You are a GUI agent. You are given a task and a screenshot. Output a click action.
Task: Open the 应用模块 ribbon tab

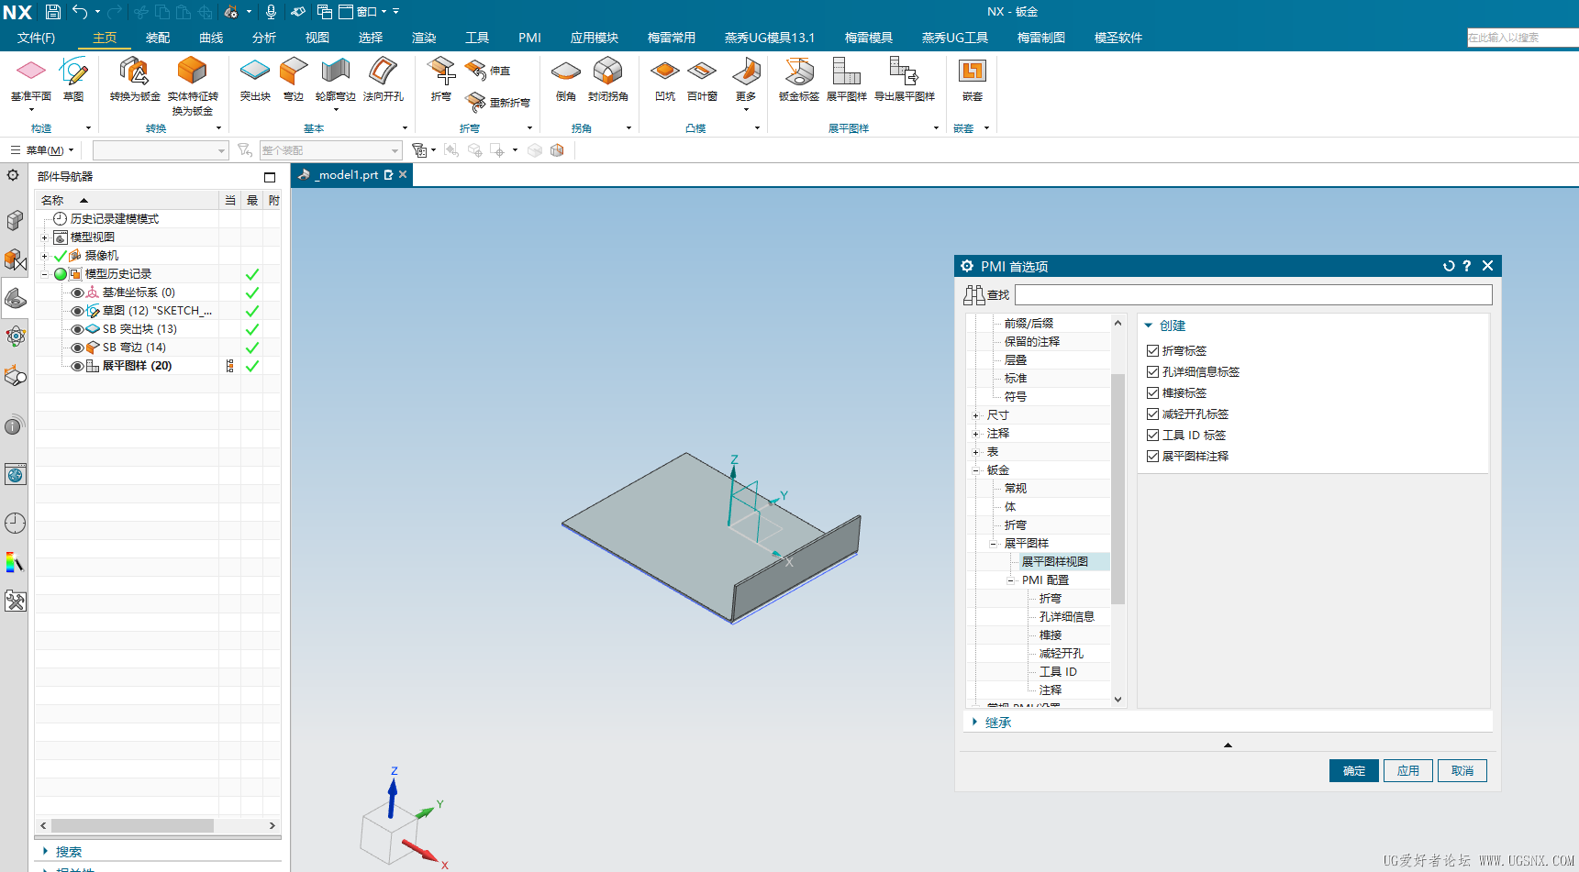click(x=595, y=38)
